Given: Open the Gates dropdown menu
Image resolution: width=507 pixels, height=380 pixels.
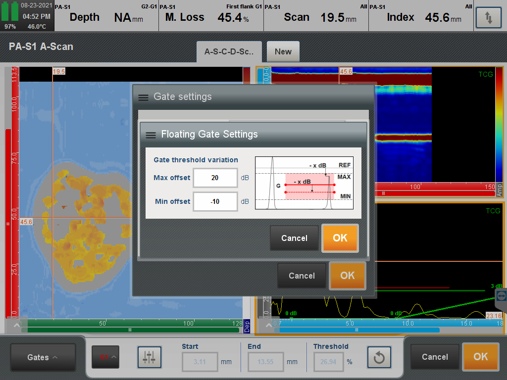Looking at the screenshot, I should 43,357.
